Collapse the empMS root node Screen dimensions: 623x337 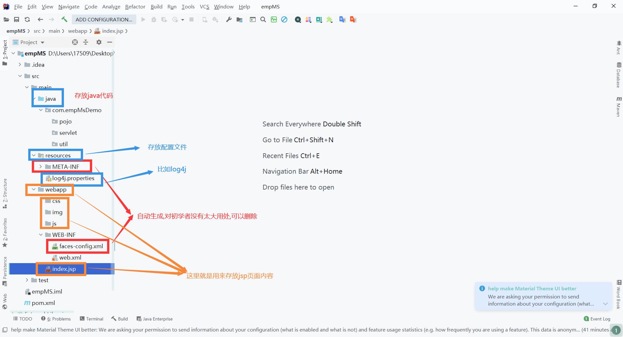point(13,53)
